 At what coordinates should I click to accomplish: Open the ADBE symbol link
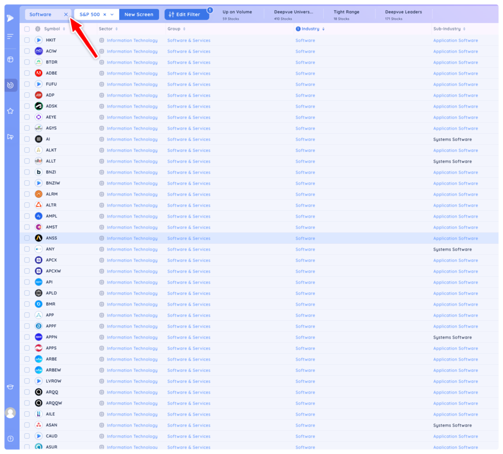51,73
